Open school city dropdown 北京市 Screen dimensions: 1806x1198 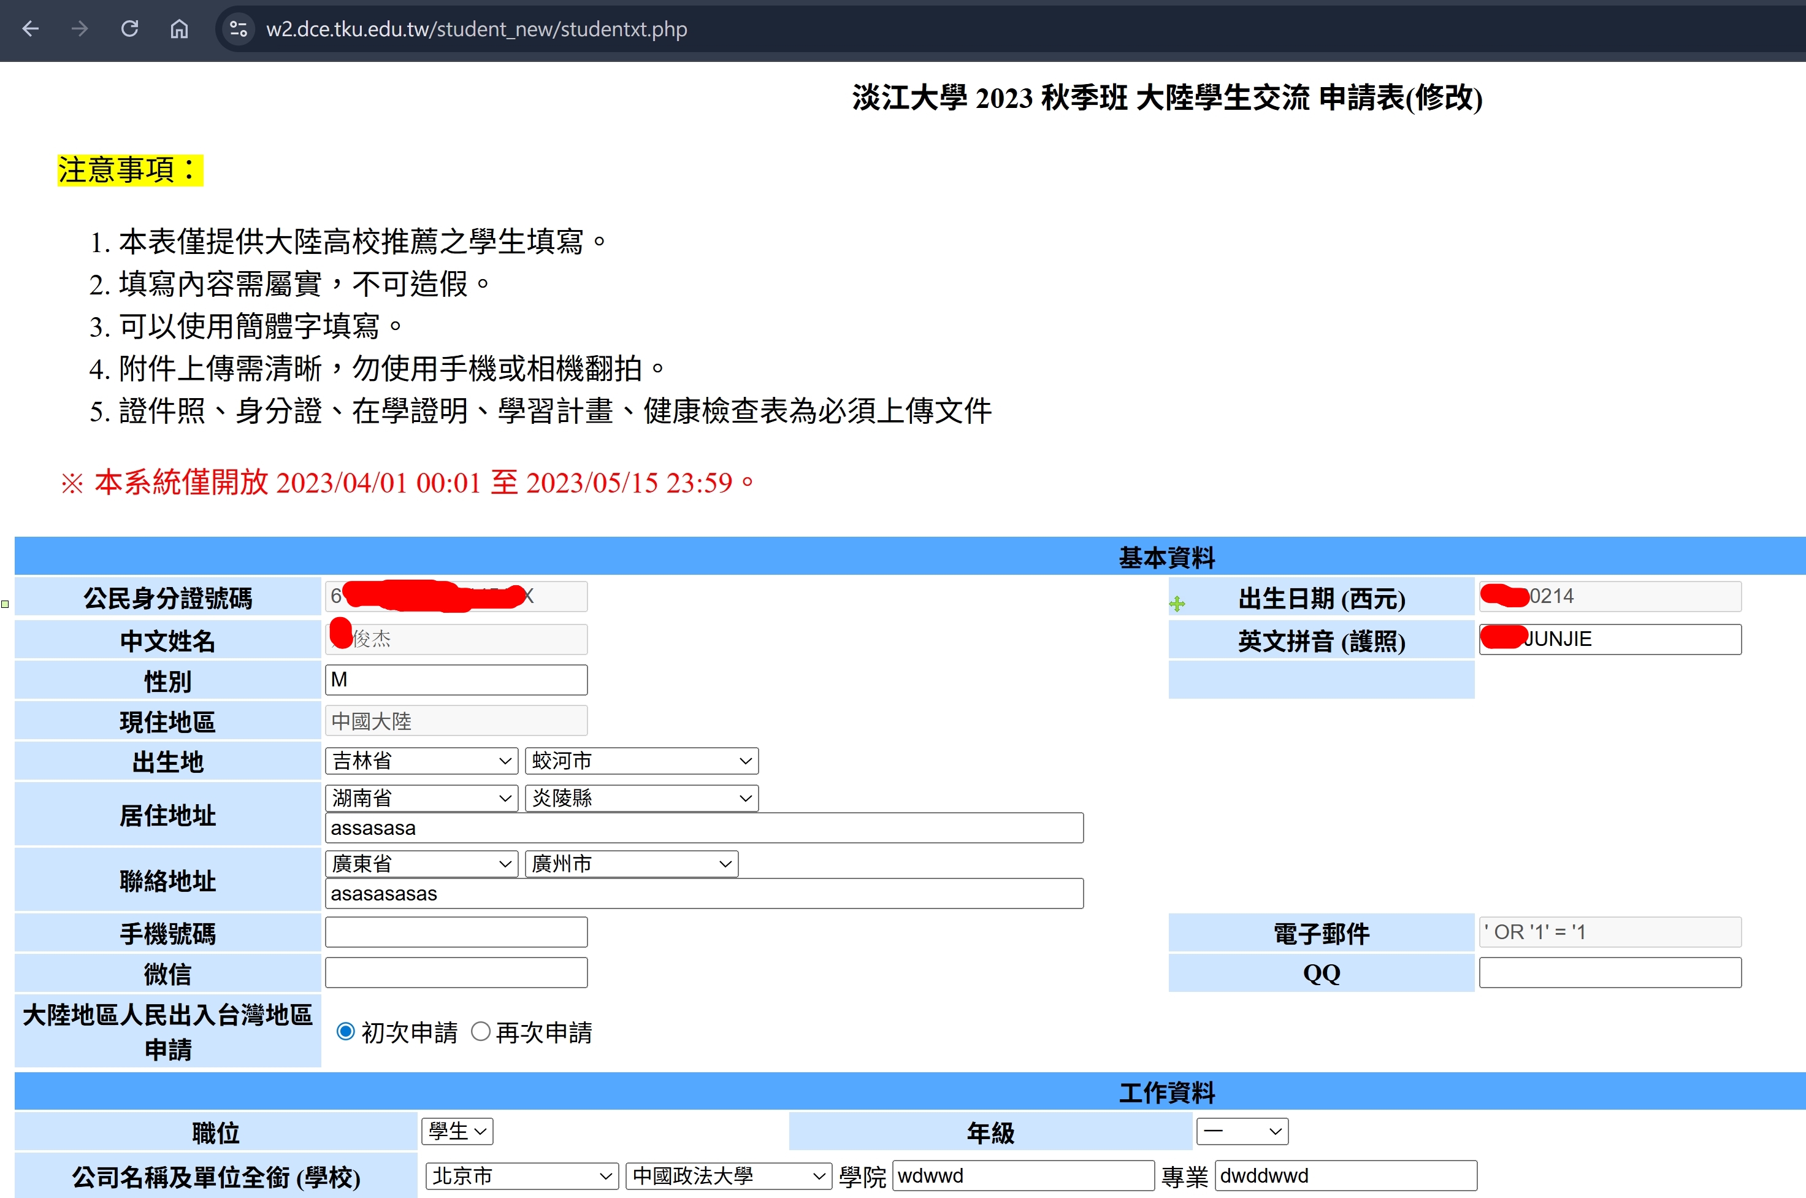(x=522, y=1176)
